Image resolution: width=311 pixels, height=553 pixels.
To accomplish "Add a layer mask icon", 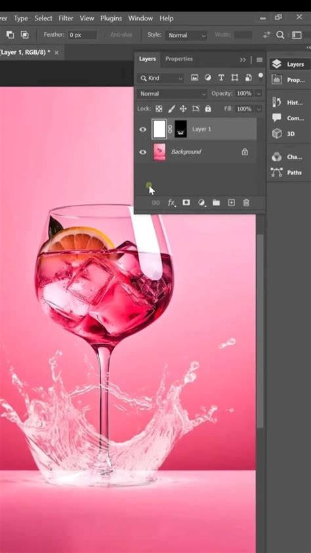I will coord(186,202).
